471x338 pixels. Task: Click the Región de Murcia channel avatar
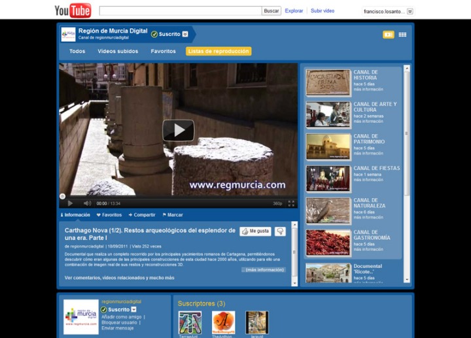[68, 34]
